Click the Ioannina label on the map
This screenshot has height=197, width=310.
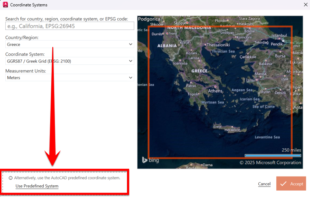coord(180,63)
